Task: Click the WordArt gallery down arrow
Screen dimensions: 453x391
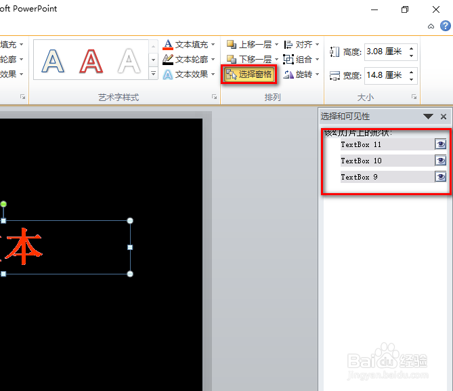Action: pyautogui.click(x=154, y=60)
